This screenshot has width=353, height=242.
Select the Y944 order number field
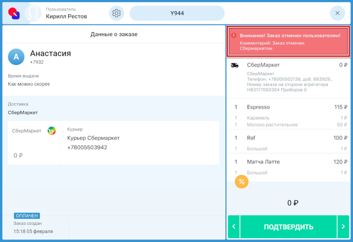click(177, 13)
